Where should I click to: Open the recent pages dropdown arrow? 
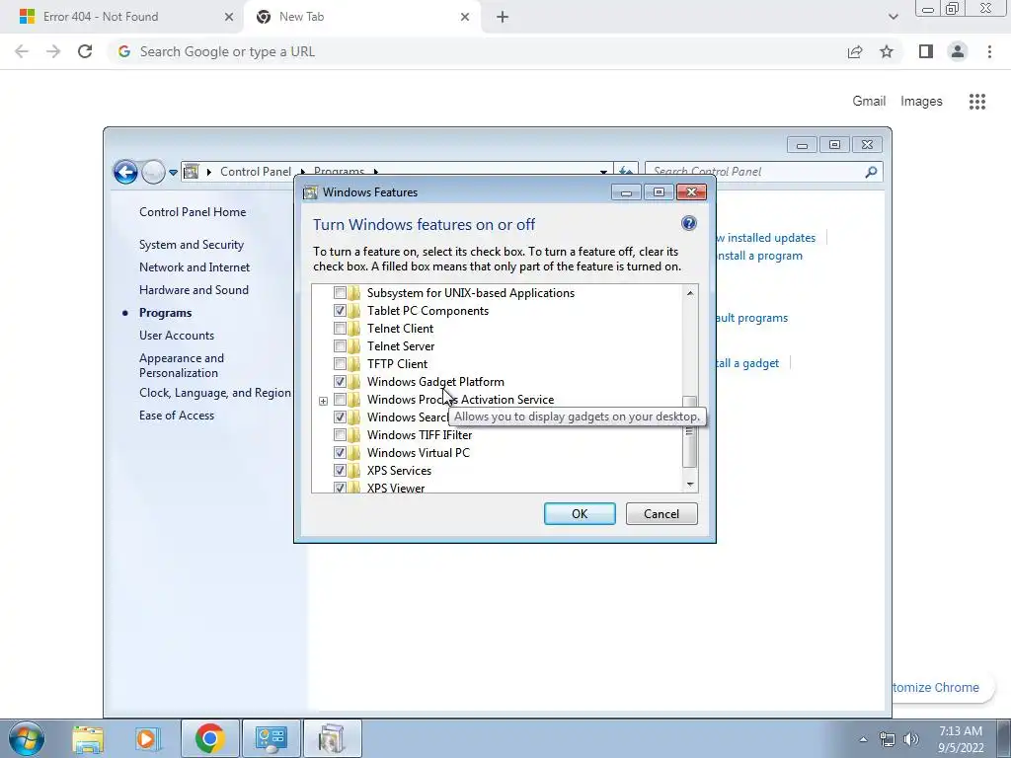click(x=173, y=172)
